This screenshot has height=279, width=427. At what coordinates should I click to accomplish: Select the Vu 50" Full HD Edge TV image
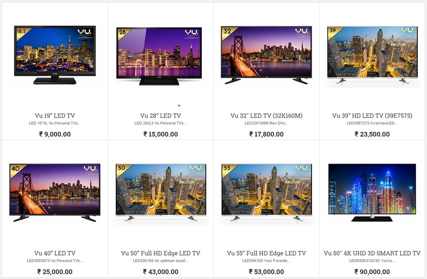[160, 192]
